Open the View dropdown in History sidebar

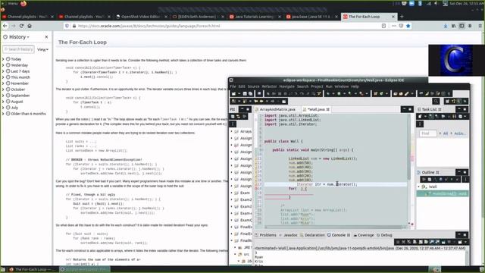point(42,49)
